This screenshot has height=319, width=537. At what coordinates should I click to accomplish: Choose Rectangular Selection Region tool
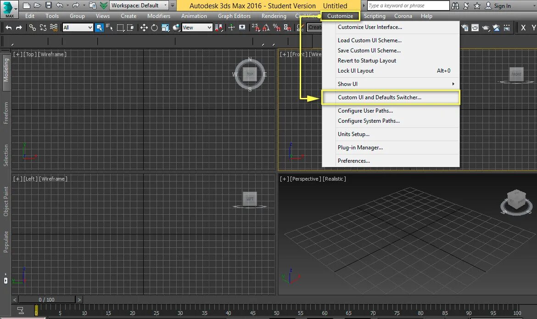coord(121,28)
